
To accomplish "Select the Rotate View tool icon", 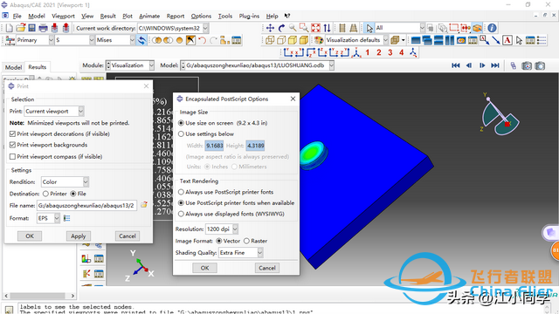I will pyautogui.click(x=281, y=28).
